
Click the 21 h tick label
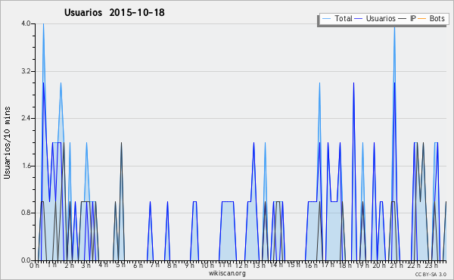396,265
